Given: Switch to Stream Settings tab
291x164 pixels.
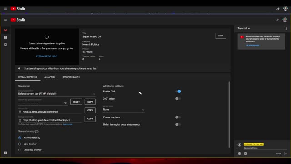Looking at the screenshot, I should pyautogui.click(x=27, y=77).
